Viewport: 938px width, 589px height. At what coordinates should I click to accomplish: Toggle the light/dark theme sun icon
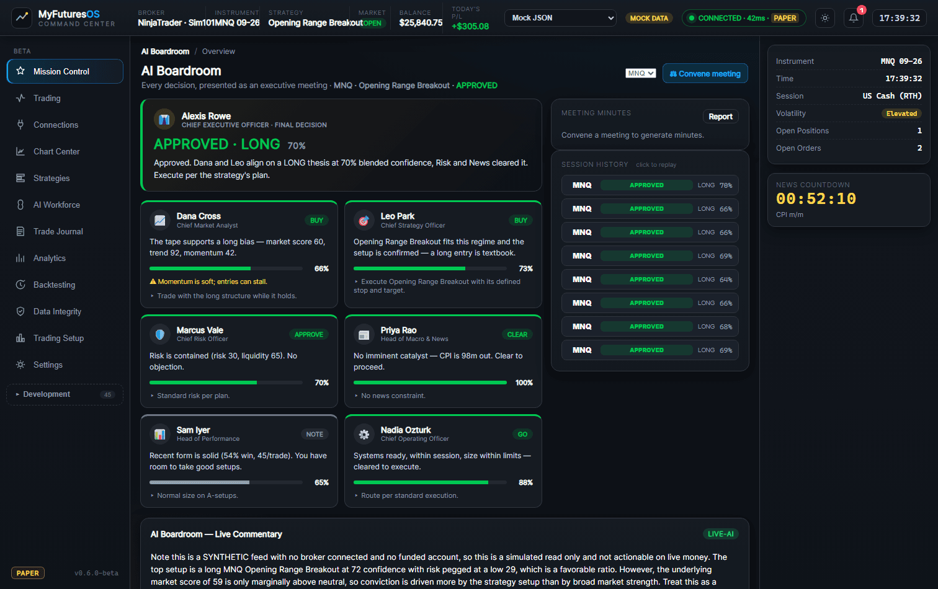click(x=825, y=18)
